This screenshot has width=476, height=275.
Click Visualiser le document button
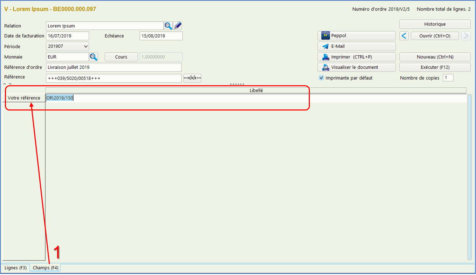pyautogui.click(x=357, y=67)
